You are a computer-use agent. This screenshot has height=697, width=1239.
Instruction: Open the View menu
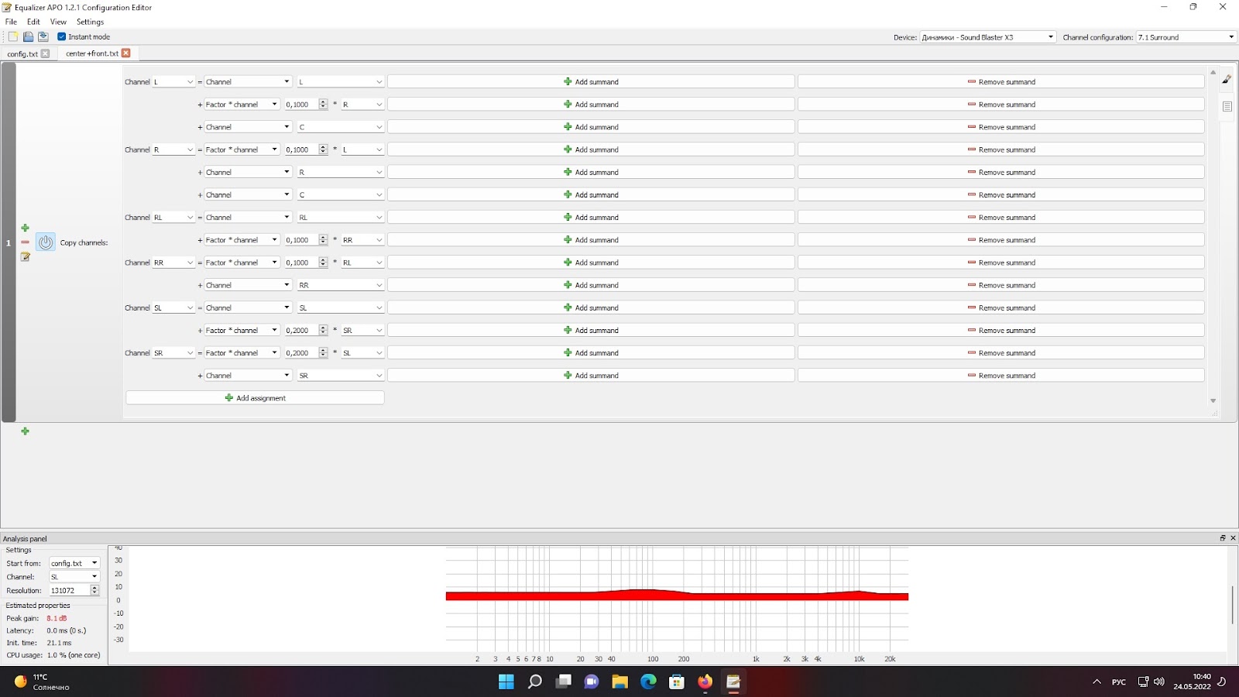click(x=58, y=22)
